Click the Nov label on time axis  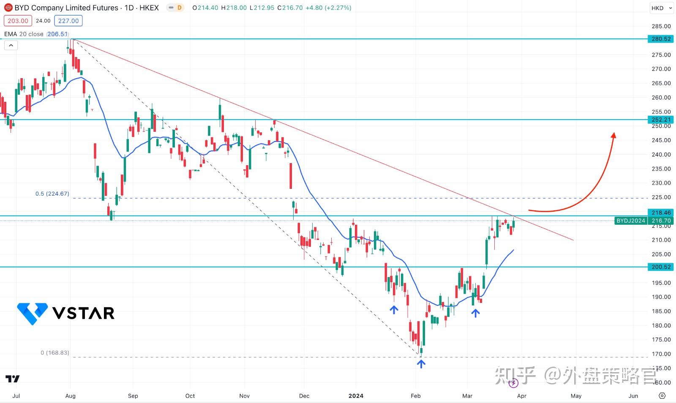tap(245, 396)
